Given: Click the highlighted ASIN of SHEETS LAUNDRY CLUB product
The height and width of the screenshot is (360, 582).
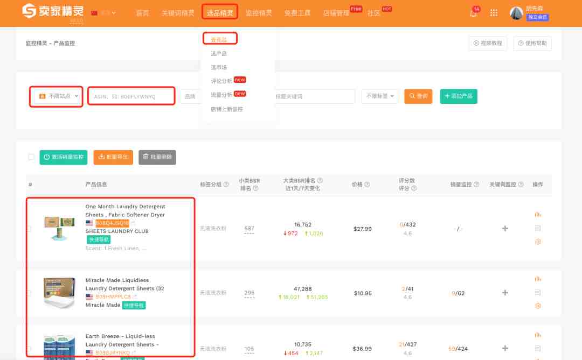Looking at the screenshot, I should click(113, 223).
